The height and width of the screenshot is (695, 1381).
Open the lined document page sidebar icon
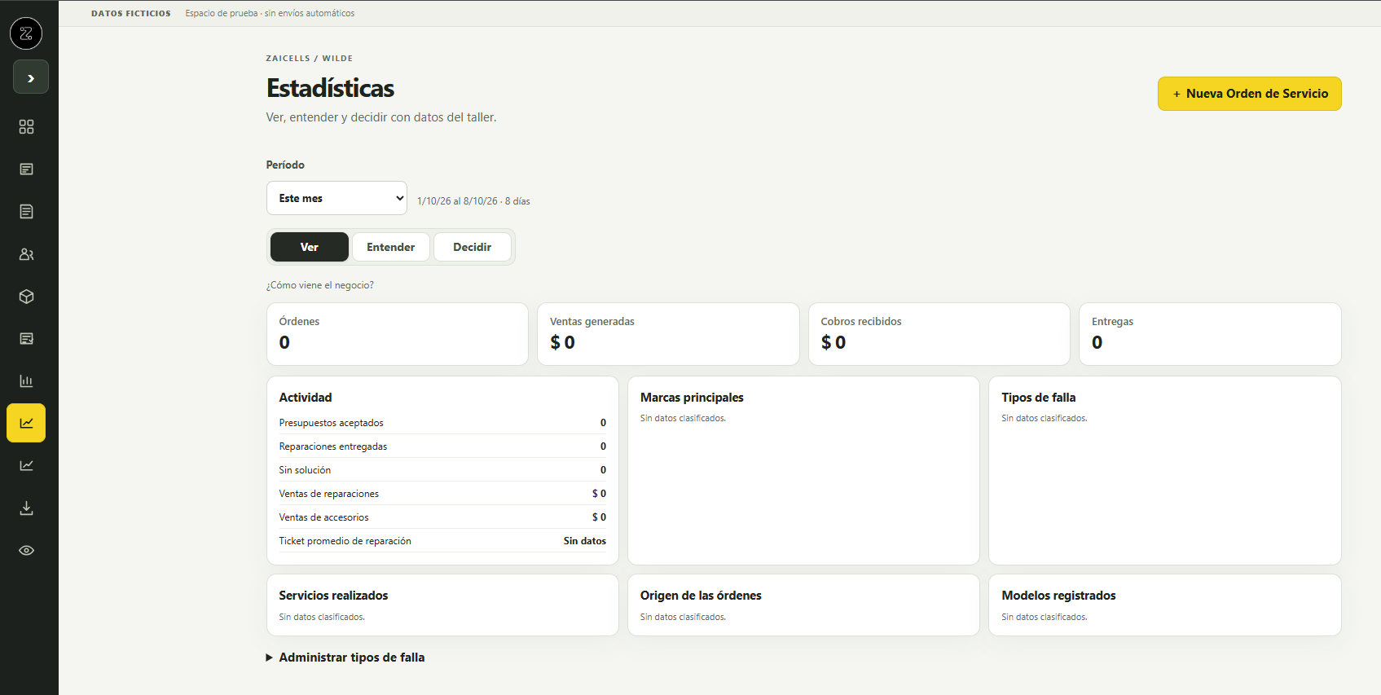[26, 212]
